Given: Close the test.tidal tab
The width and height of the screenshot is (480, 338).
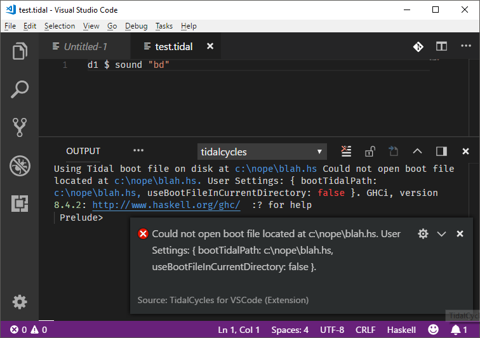Looking at the screenshot, I should pos(210,46).
